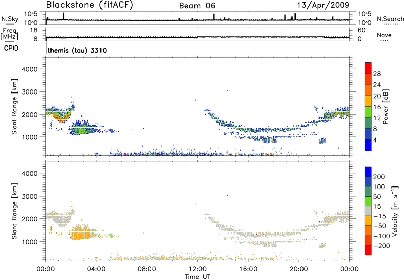Click the vertical CPID marker line
Screen dimensions: 404x280
(46, 48)
